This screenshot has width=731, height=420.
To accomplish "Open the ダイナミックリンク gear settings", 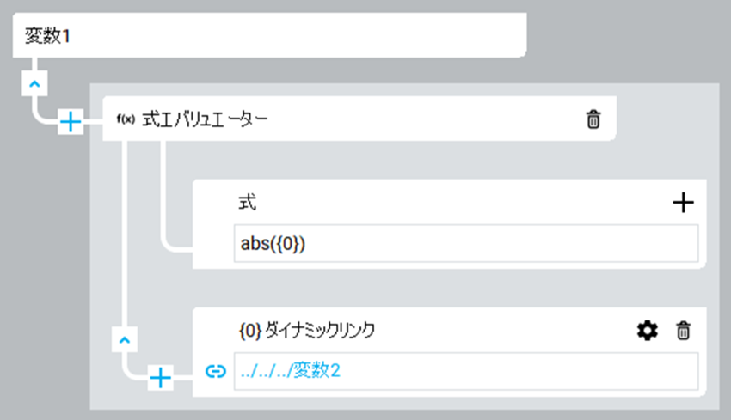I will (x=647, y=329).
